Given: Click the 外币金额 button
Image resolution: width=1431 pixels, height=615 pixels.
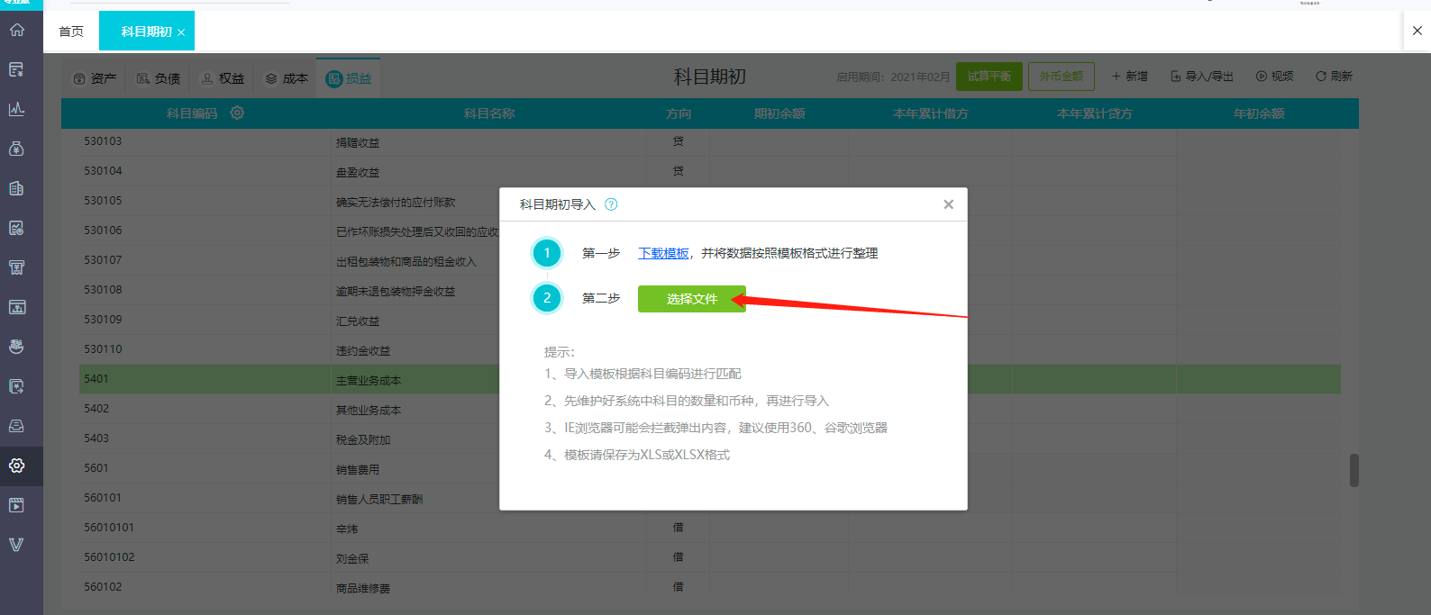Looking at the screenshot, I should pyautogui.click(x=1062, y=77).
